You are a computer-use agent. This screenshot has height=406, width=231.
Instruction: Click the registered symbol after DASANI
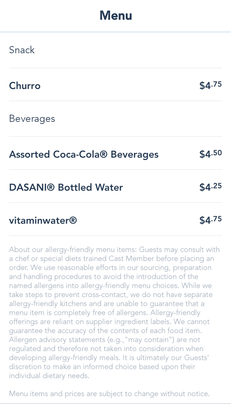51,188
